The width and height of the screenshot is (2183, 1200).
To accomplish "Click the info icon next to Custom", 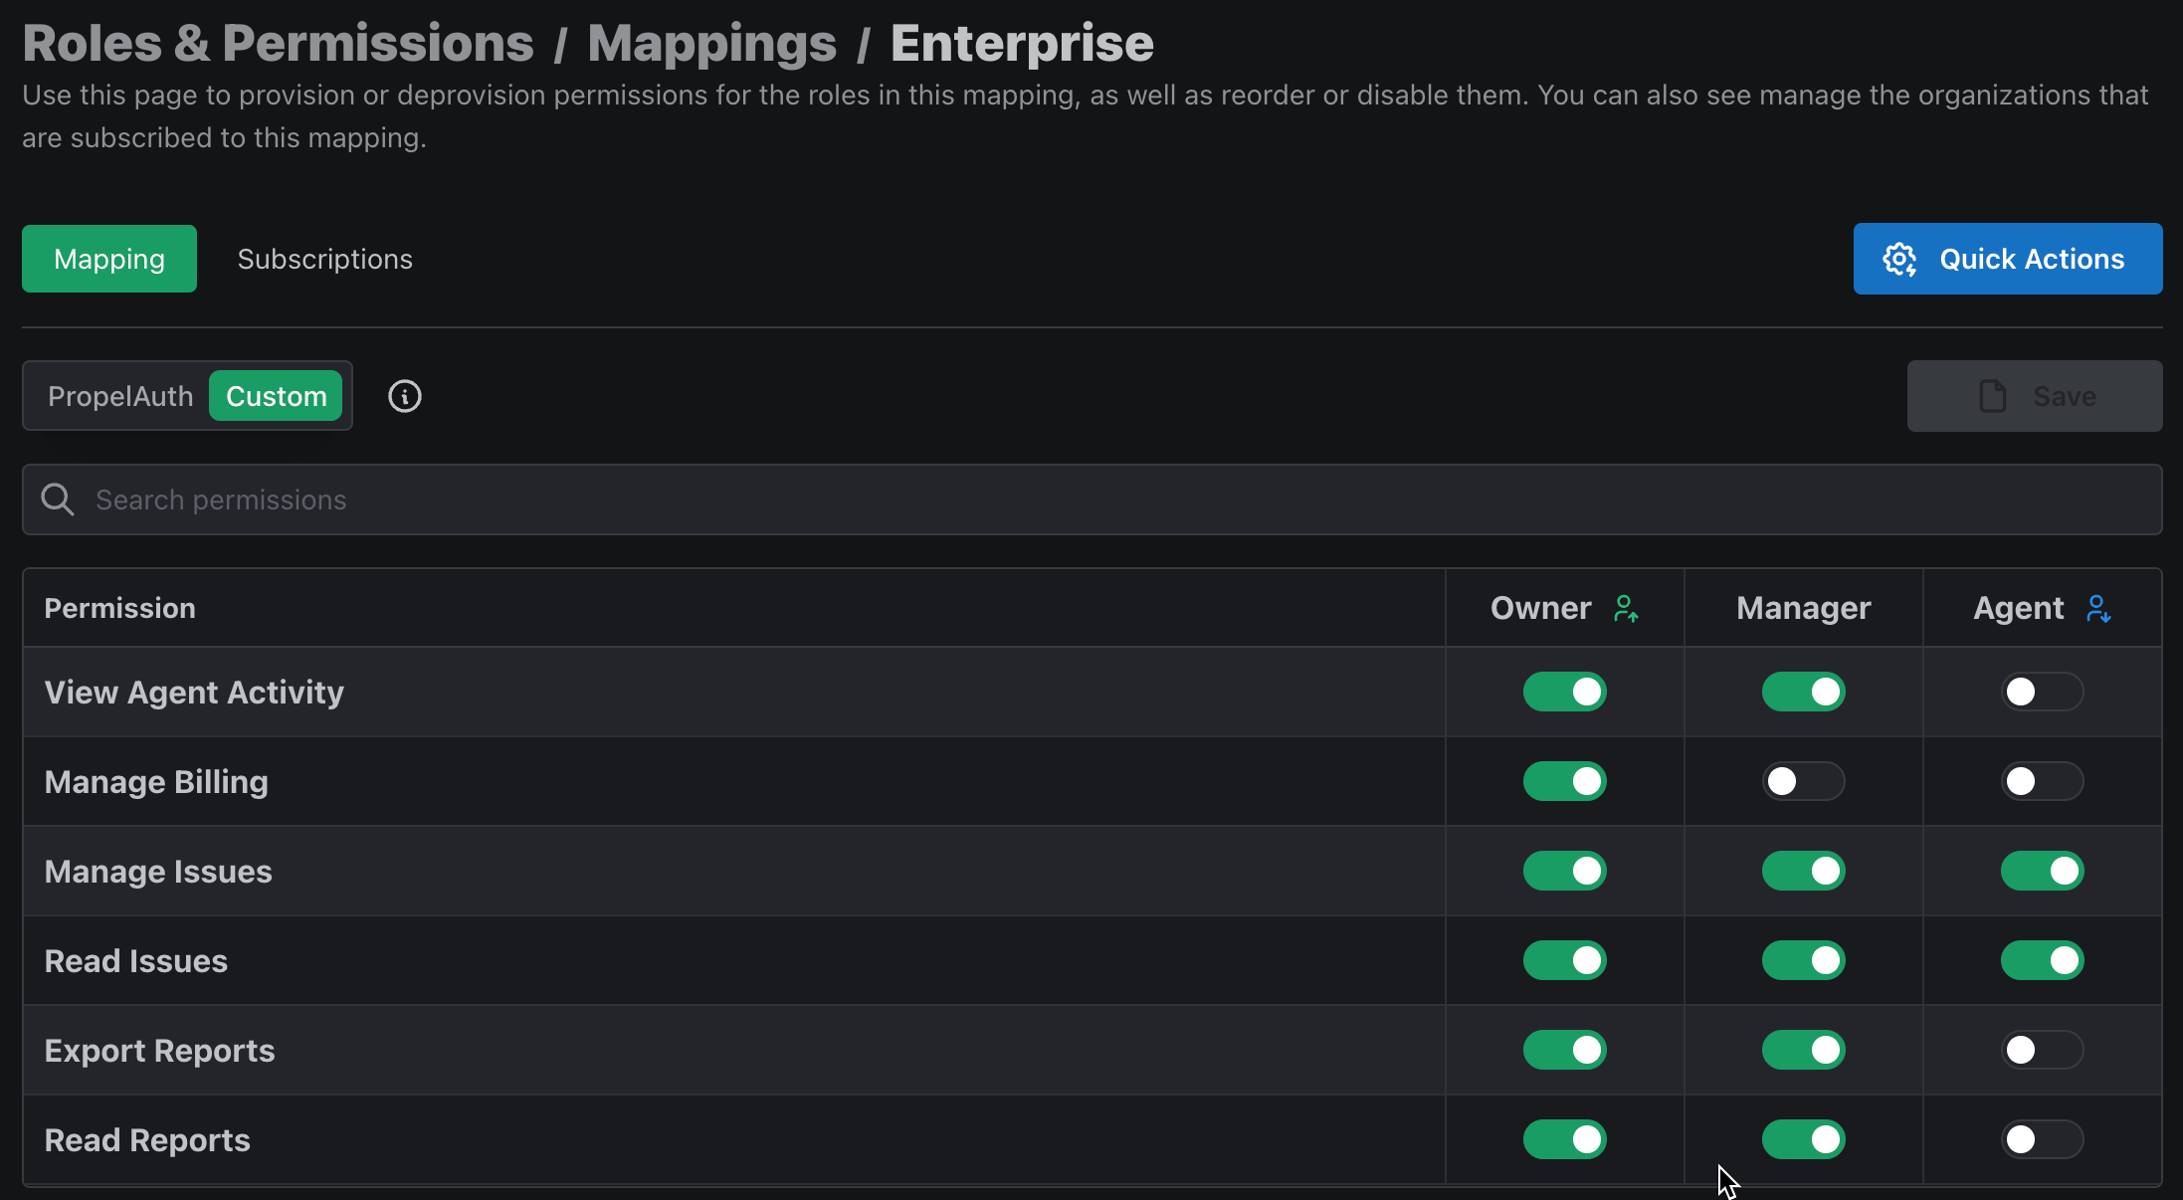I will [404, 396].
